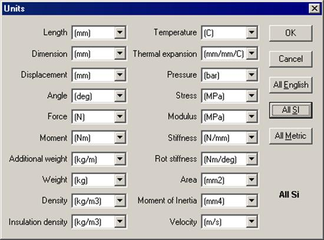
Task: Apply the All Metric units preset
Action: [291, 136]
